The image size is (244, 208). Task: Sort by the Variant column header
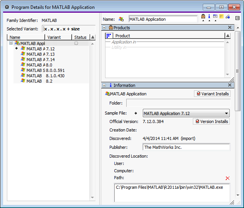pyautogui.click(x=58, y=37)
